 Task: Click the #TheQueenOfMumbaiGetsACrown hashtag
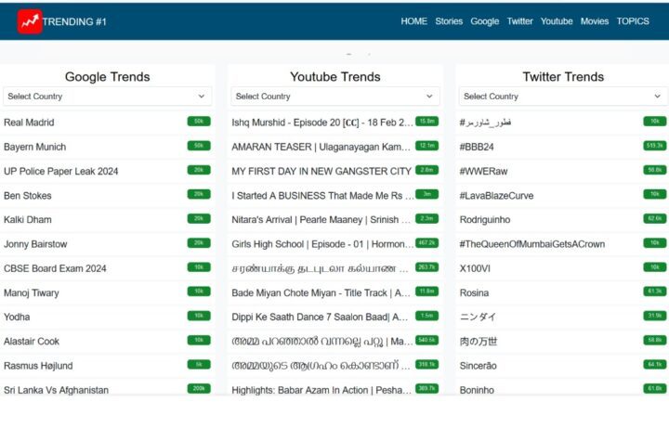click(531, 244)
